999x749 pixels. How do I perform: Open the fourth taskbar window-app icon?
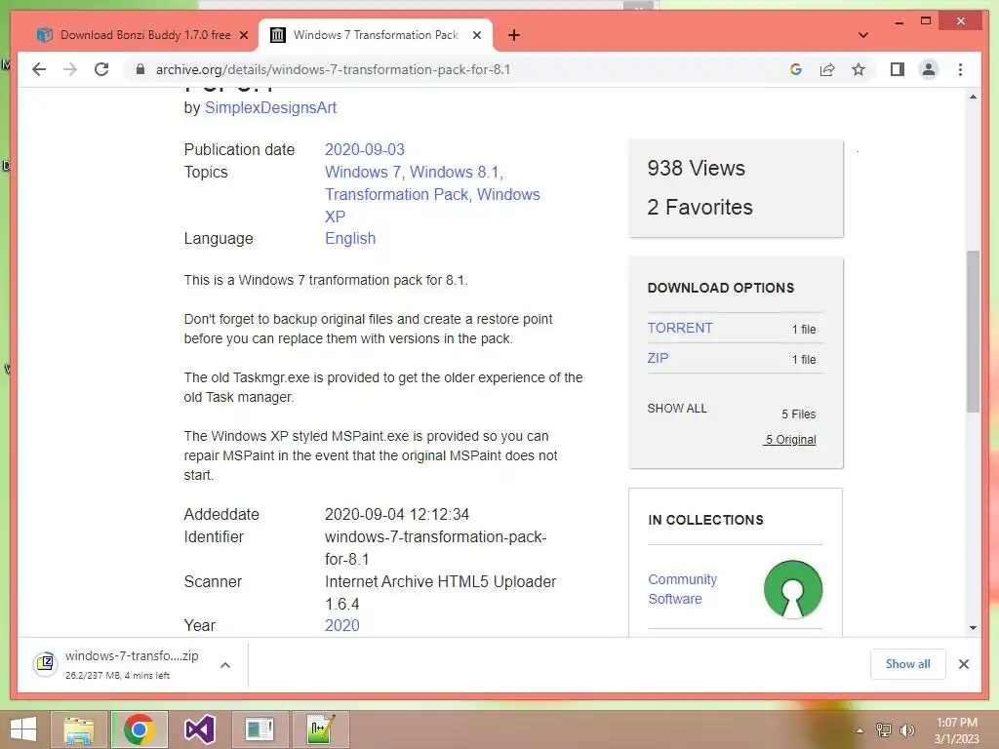[x=260, y=729]
